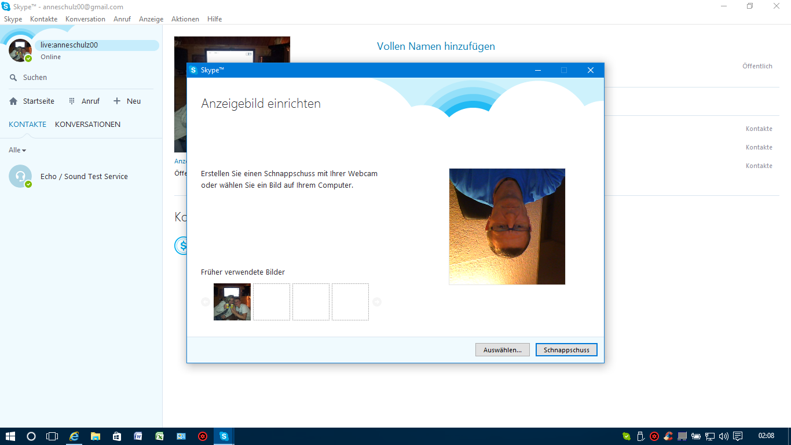Image resolution: width=791 pixels, height=445 pixels.
Task: Click the volume speaker tray icon
Action: click(x=724, y=436)
